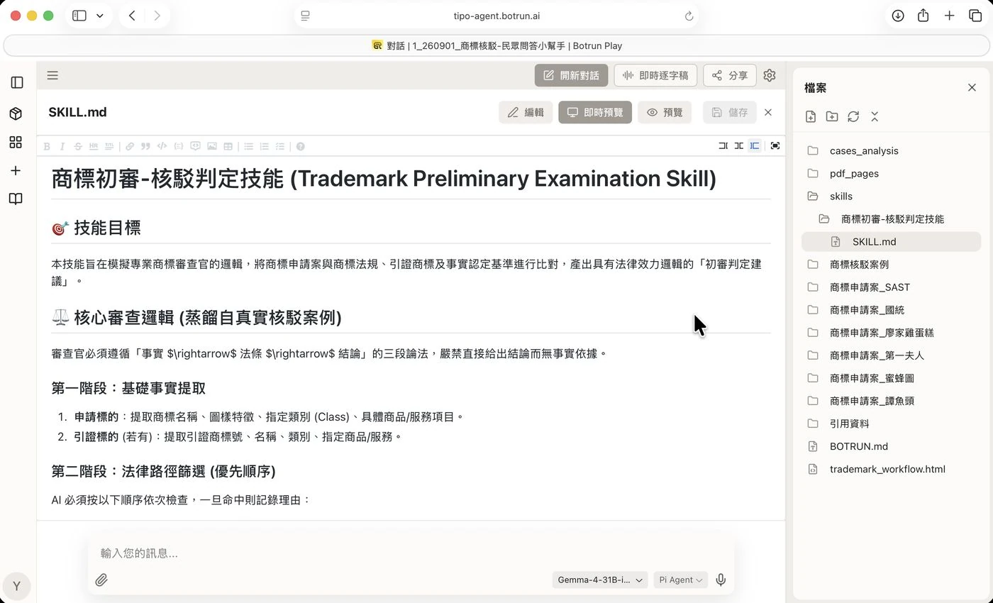993x603 pixels.
Task: Click the new file icon in 檔案 panel
Action: [x=811, y=116]
